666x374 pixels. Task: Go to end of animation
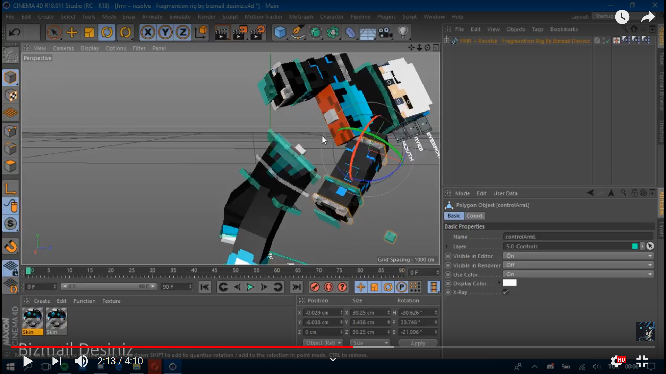[x=297, y=287]
